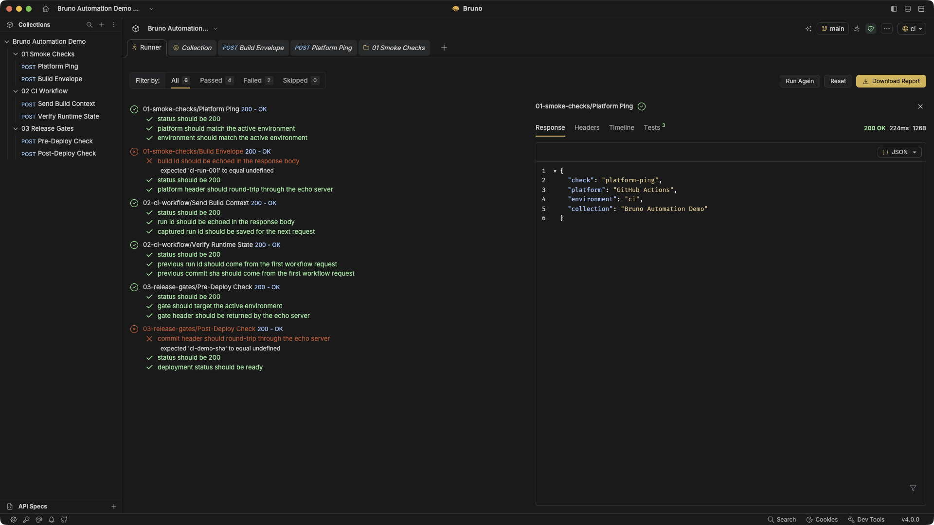Screen dimensions: 934x525
Task: Show the response Tests tab
Action: point(654,128)
